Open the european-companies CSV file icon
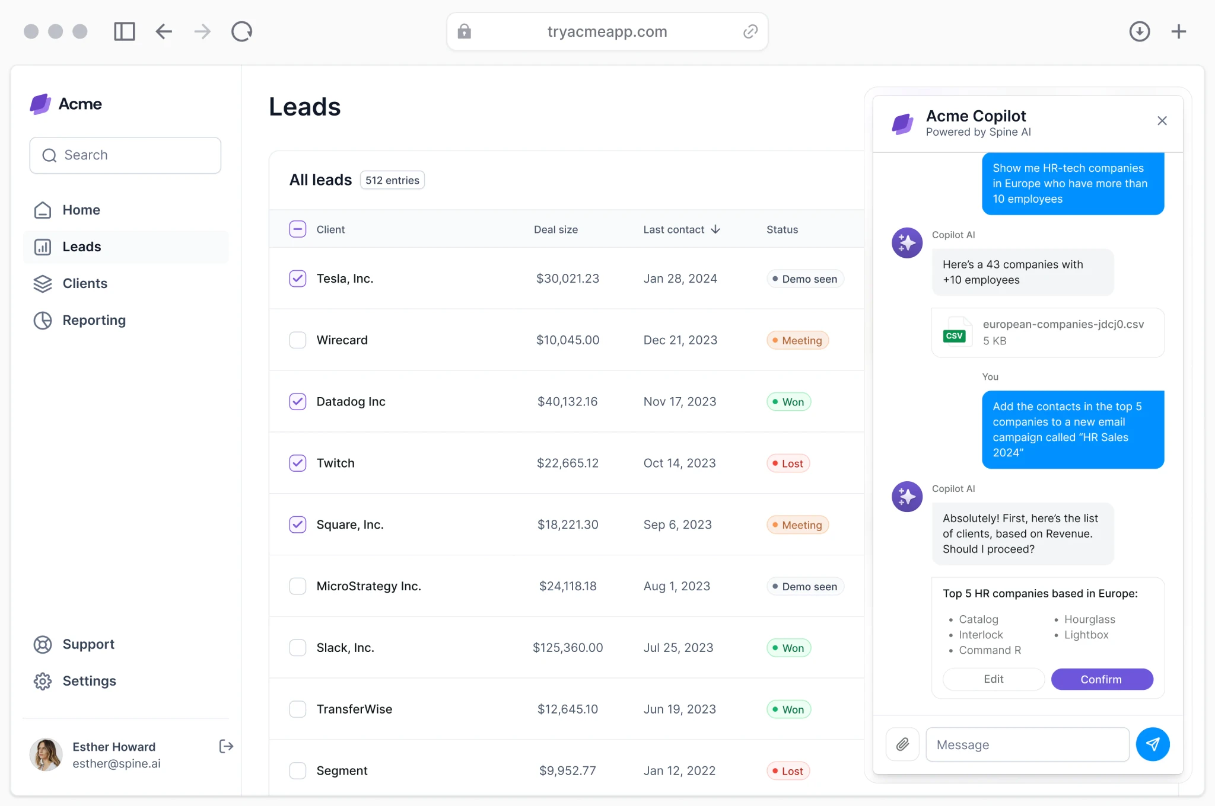Screen dimensions: 1215x806 pos(955,332)
